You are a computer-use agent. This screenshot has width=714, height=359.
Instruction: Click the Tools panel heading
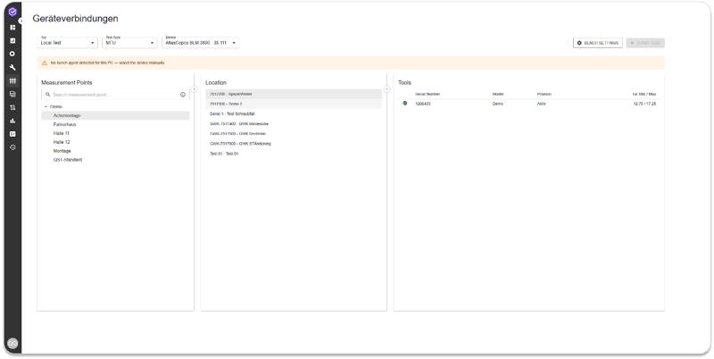tap(404, 82)
